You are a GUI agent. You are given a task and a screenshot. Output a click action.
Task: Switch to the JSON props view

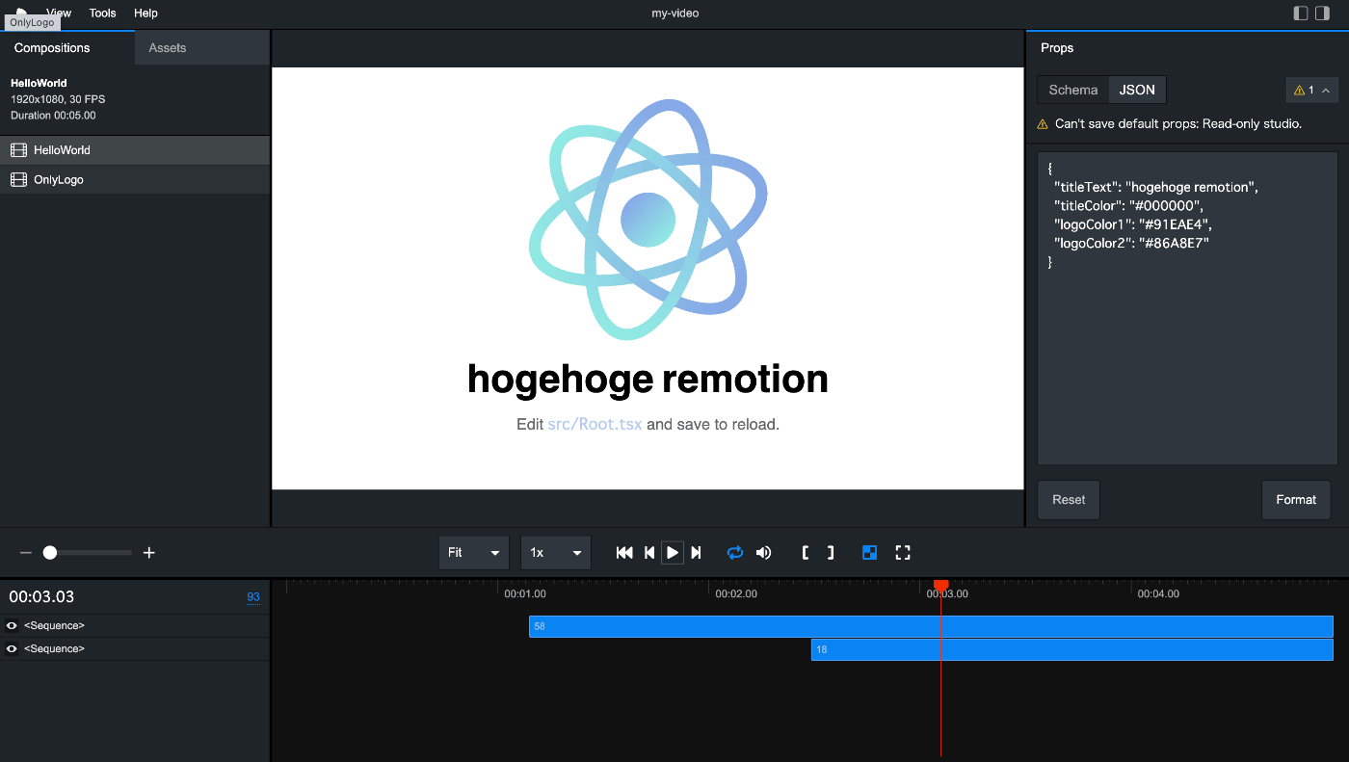tap(1137, 90)
